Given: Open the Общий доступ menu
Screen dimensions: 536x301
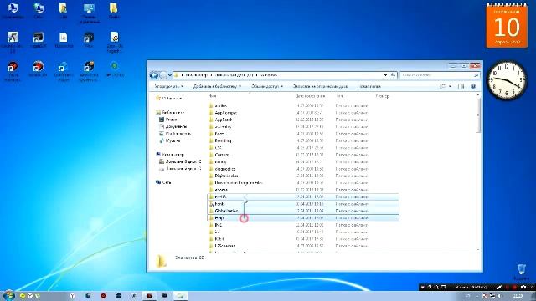Looking at the screenshot, I should click(x=267, y=86).
